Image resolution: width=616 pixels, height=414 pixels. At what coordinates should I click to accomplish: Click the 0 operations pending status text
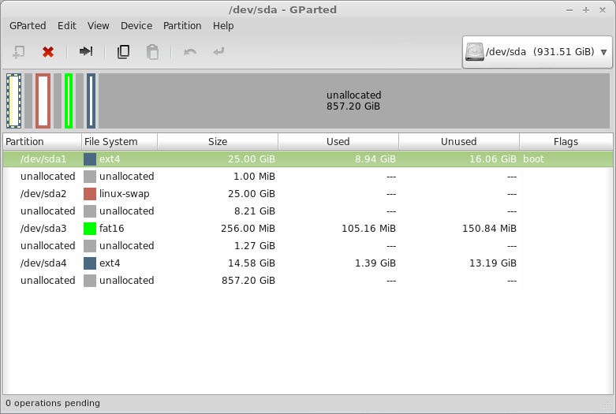(53, 404)
